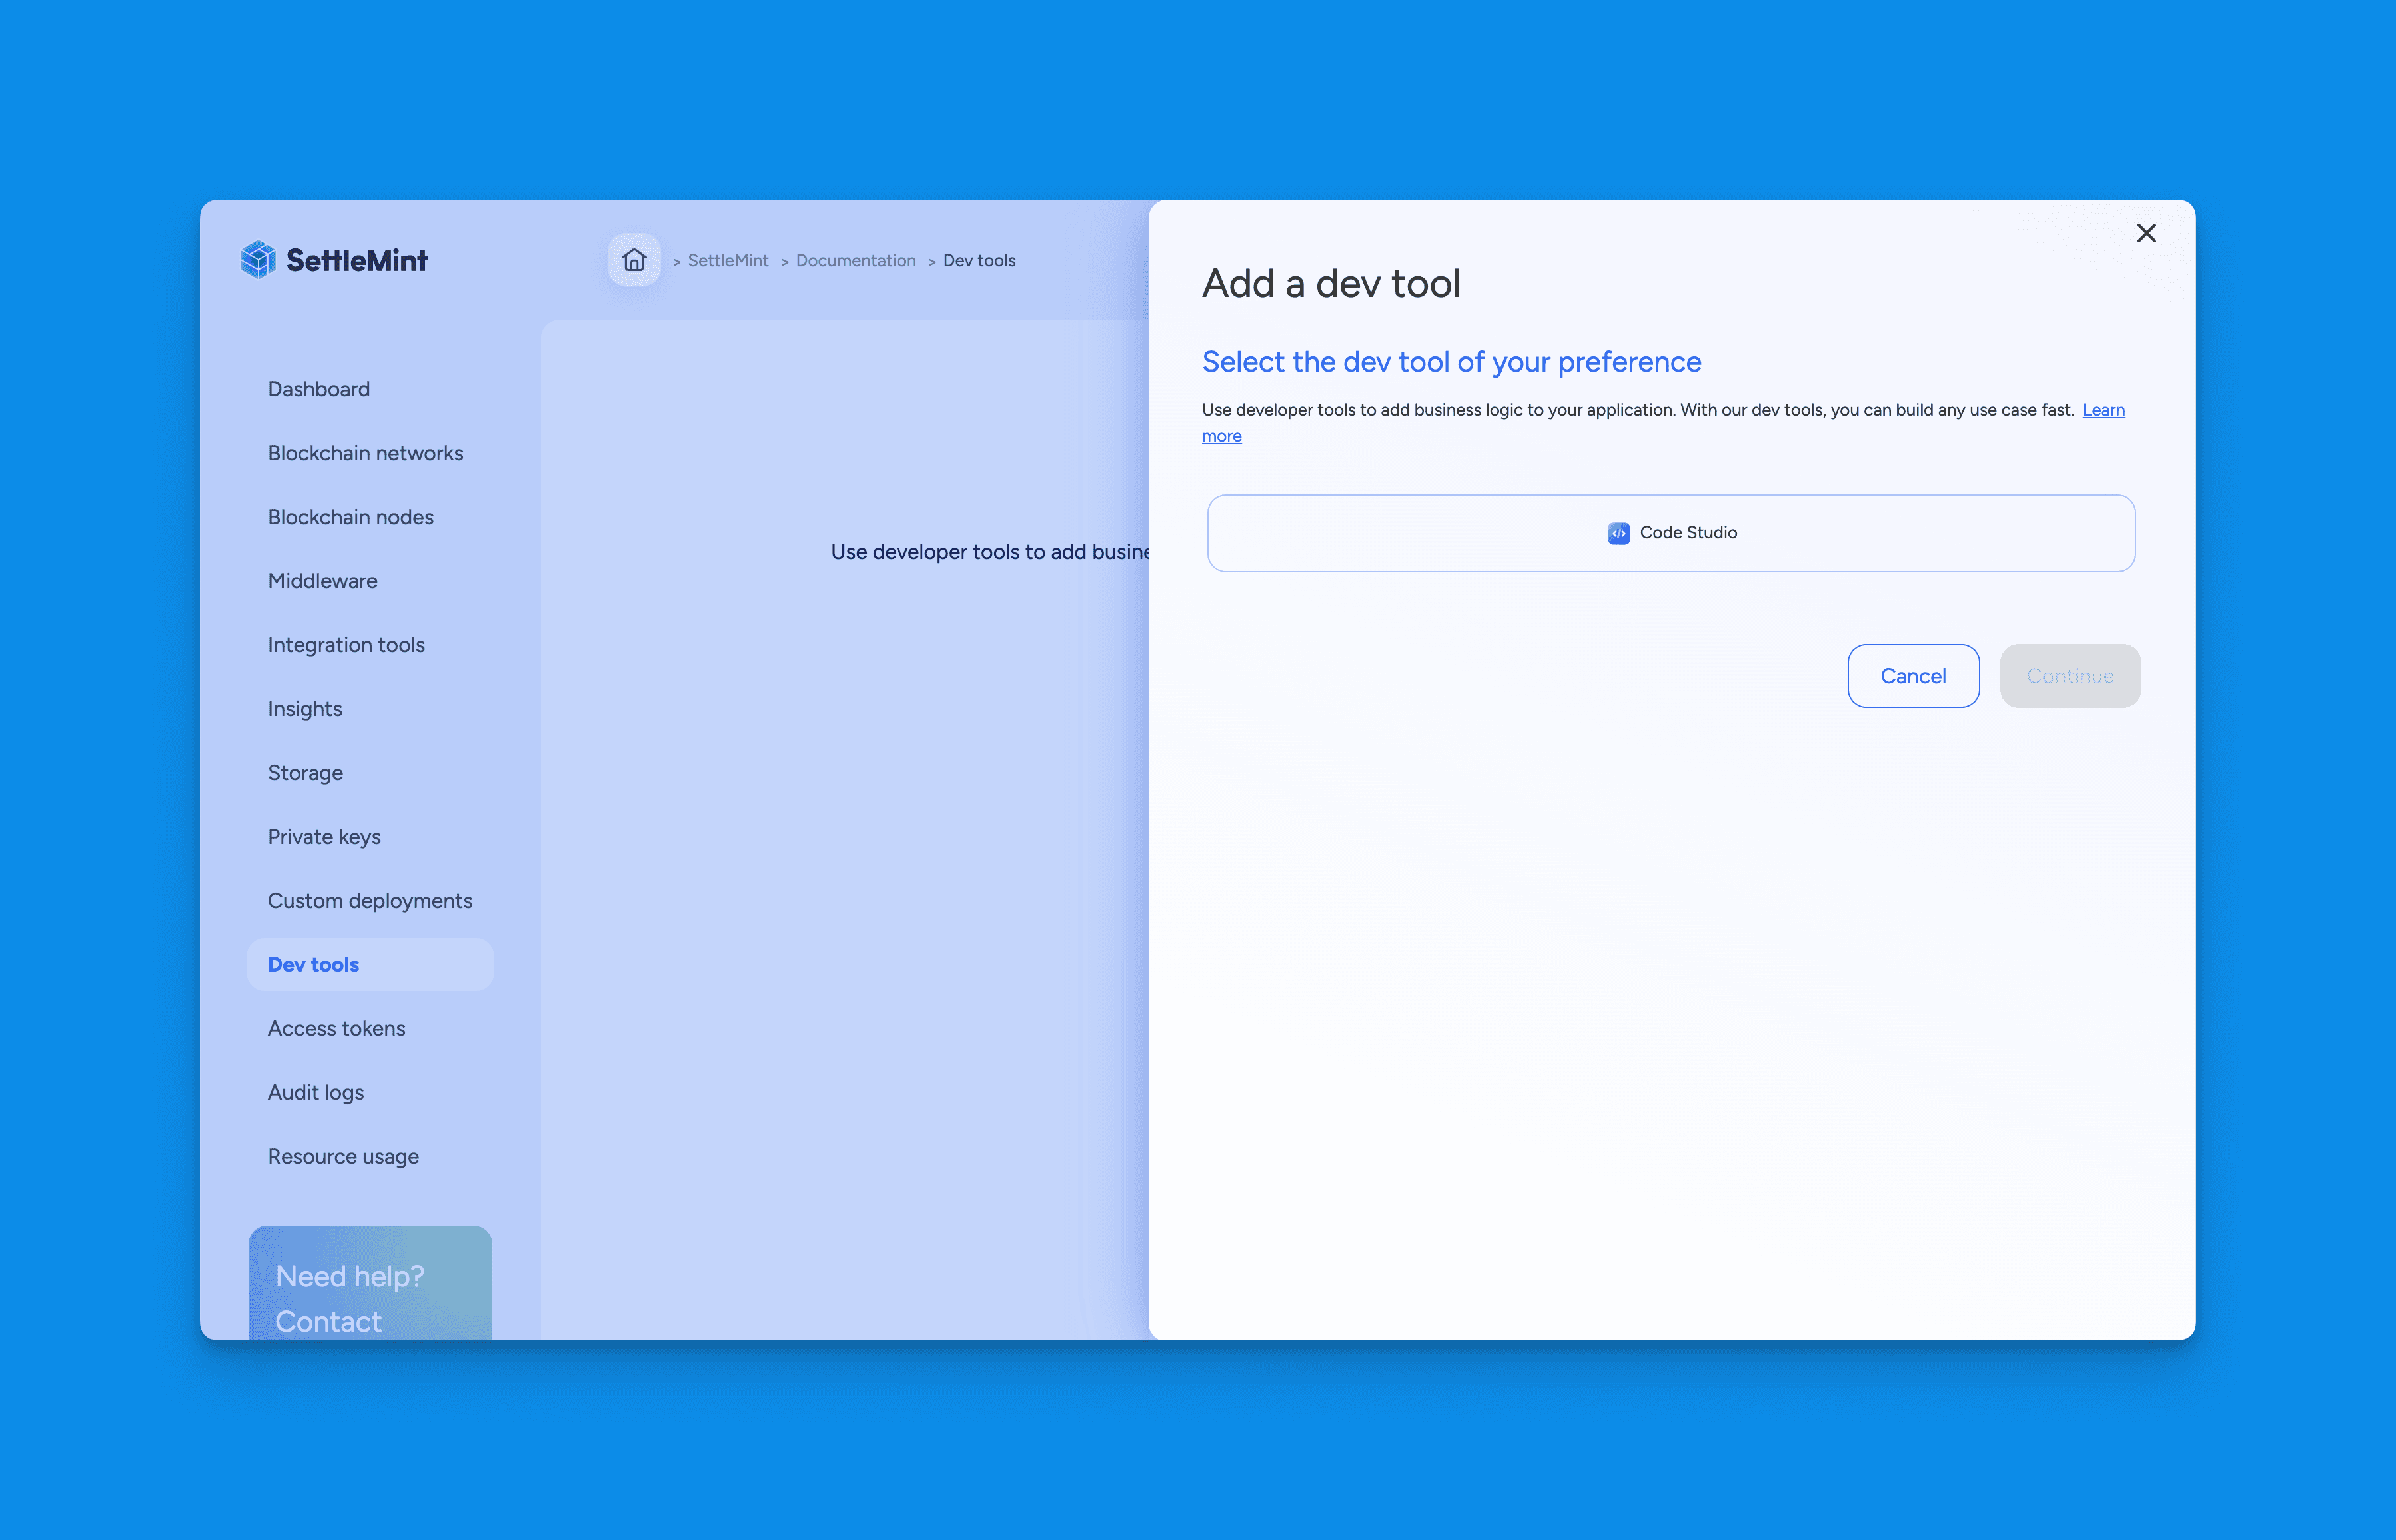Viewport: 2396px width, 1540px height.
Task: Click the Private keys sidebar icon
Action: pos(325,835)
